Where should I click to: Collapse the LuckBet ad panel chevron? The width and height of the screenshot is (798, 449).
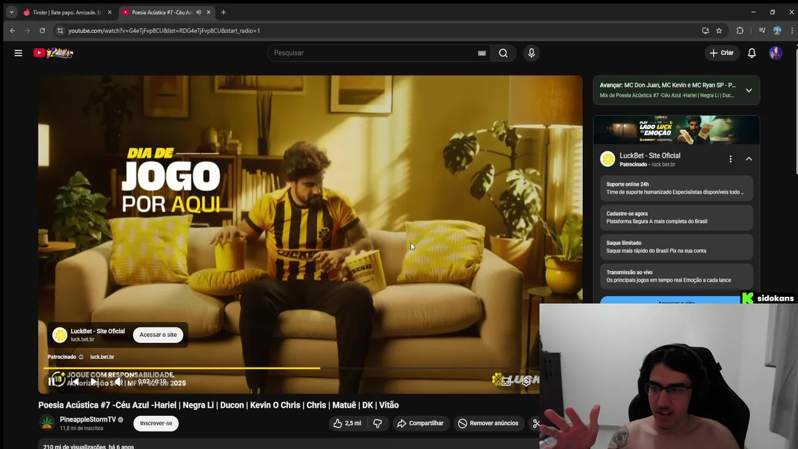pyautogui.click(x=749, y=159)
